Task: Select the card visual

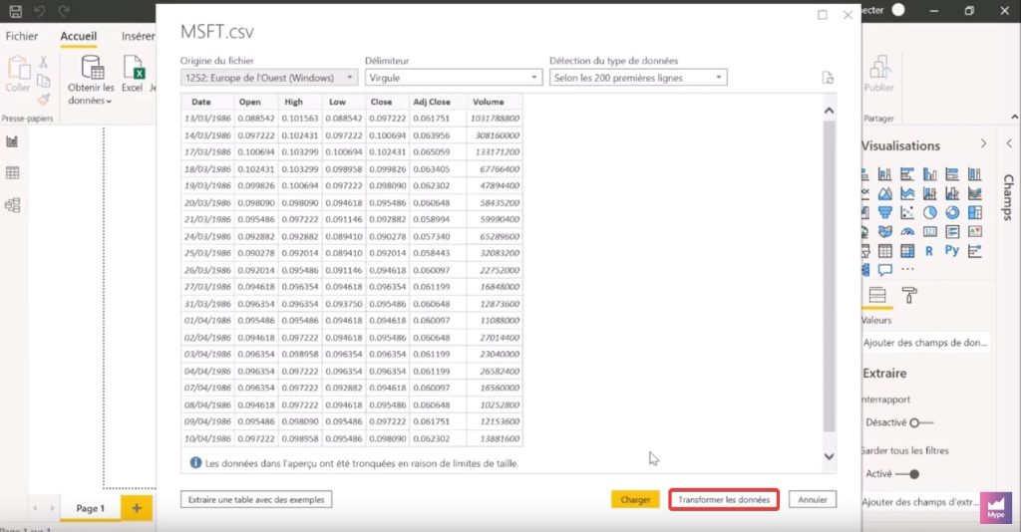Action: coord(930,231)
